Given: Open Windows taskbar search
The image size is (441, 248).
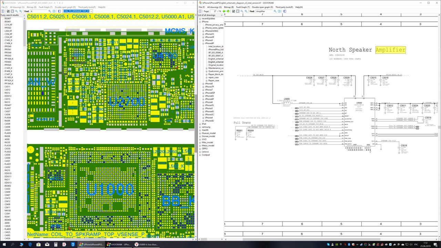Looking at the screenshot, I should pos(13,244).
